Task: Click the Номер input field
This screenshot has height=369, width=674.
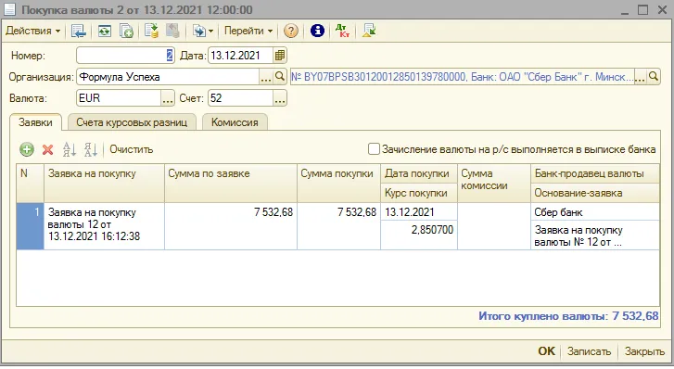Action: (125, 56)
